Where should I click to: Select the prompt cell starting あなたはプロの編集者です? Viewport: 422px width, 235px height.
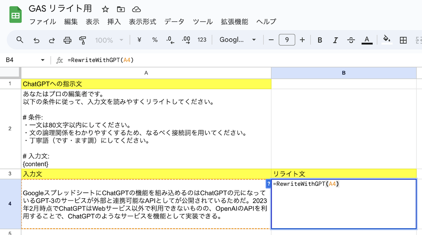click(x=146, y=129)
